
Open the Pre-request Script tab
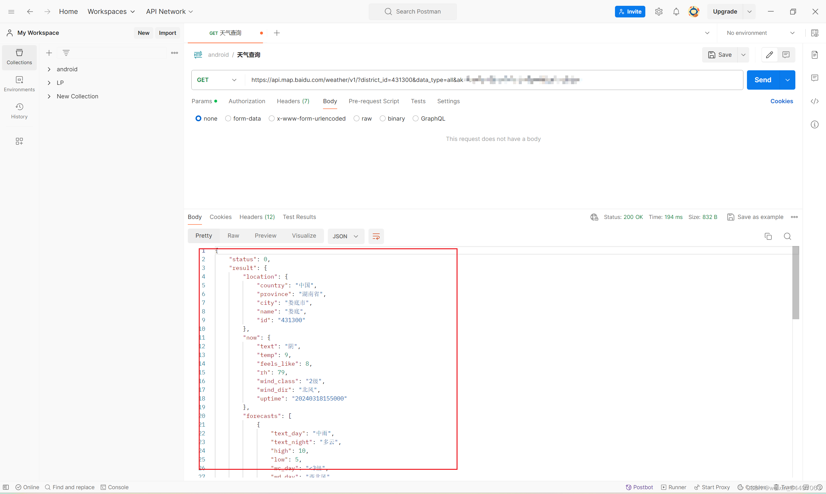click(374, 101)
